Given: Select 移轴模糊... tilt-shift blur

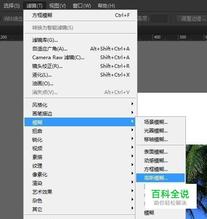Looking at the screenshot, I should tap(161, 140).
